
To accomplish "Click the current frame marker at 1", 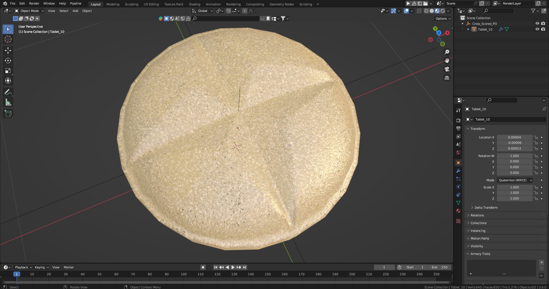I will [x=17, y=274].
